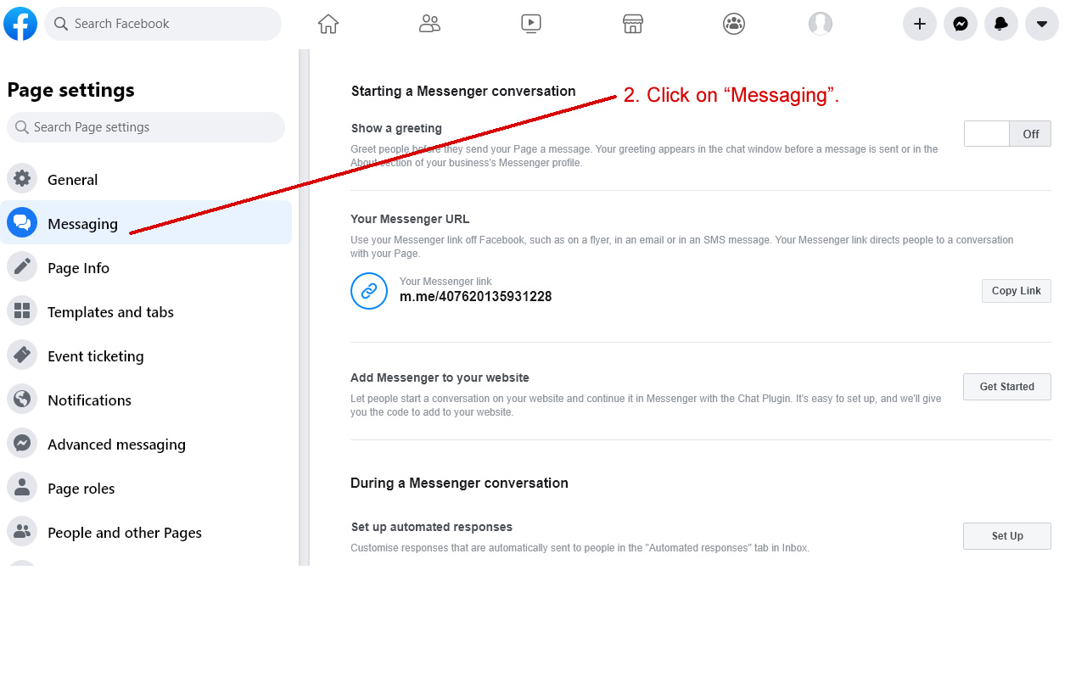Open the Watch video icon

pos(531,24)
